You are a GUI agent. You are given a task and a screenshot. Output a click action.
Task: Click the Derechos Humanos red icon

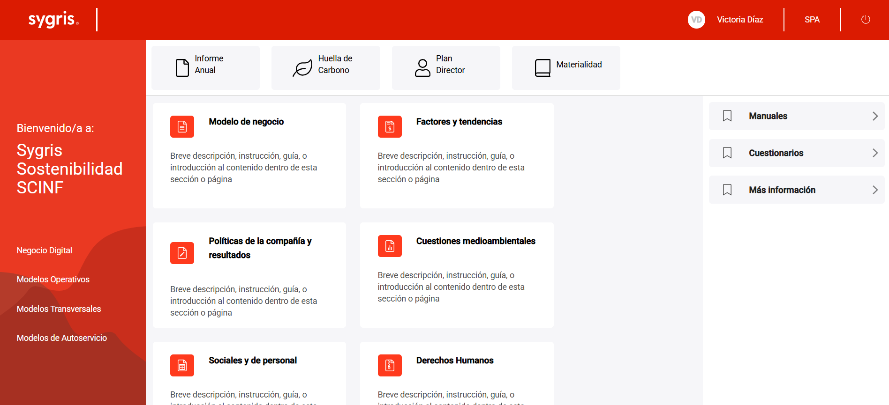pos(390,365)
